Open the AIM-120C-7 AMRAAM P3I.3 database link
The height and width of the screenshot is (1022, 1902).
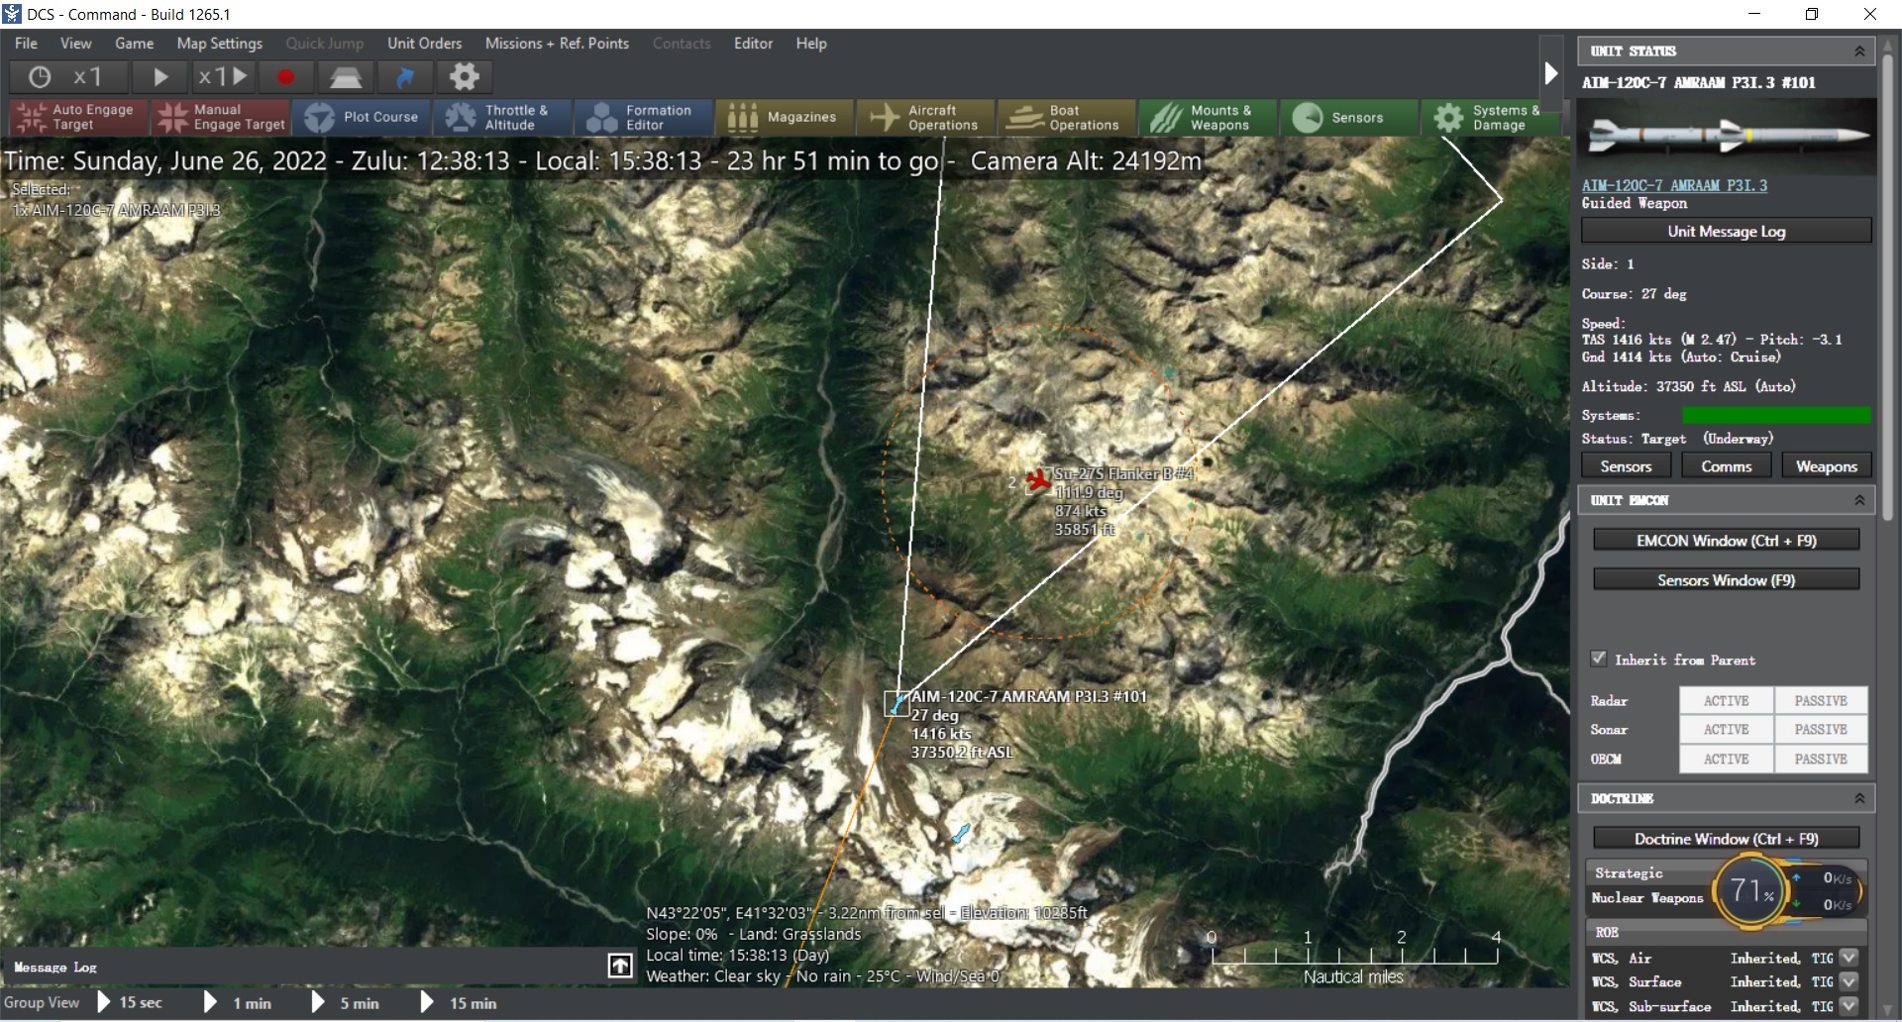click(x=1674, y=185)
